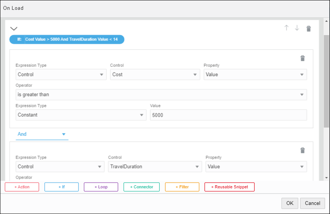330x214 pixels.
Task: Delete the TravelDuration condition with trash icon
Action: pos(302,150)
